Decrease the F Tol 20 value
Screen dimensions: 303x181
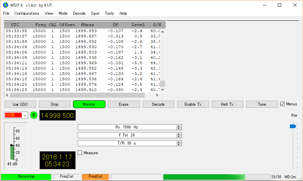coord(179,137)
